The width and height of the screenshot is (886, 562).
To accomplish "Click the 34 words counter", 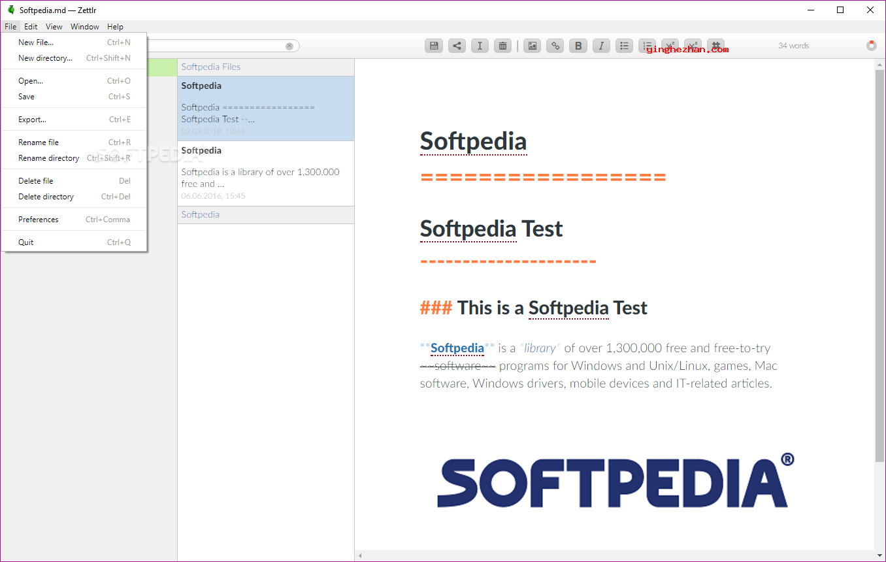I will (x=793, y=46).
